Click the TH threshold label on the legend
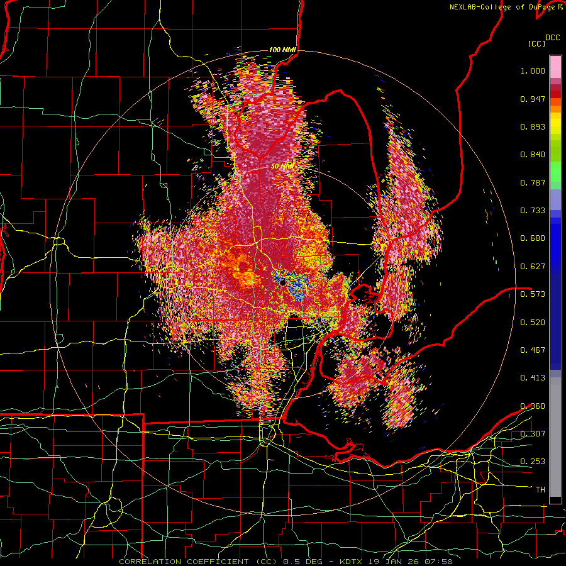This screenshot has width=566, height=566. coord(540,489)
